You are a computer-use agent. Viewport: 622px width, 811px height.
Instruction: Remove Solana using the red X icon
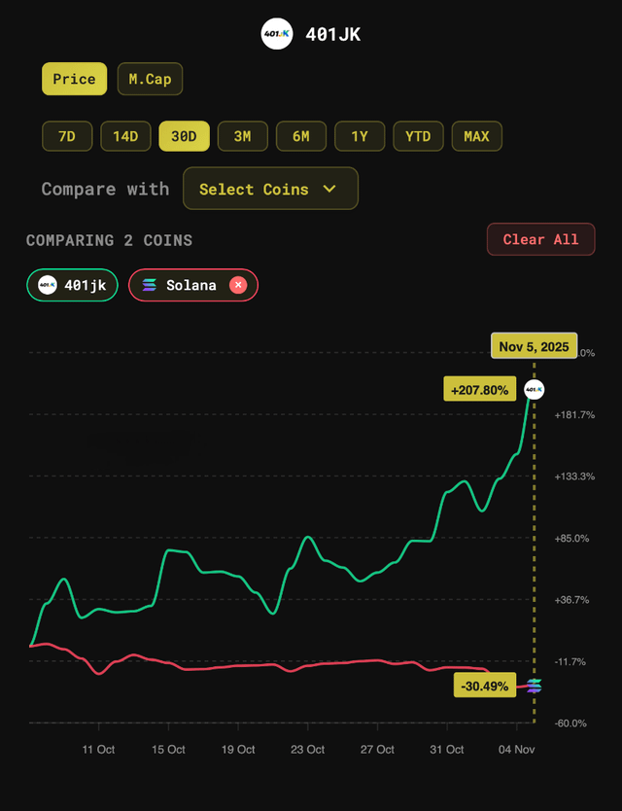point(238,285)
